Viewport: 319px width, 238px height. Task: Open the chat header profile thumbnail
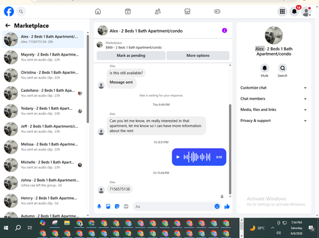tap(103, 31)
